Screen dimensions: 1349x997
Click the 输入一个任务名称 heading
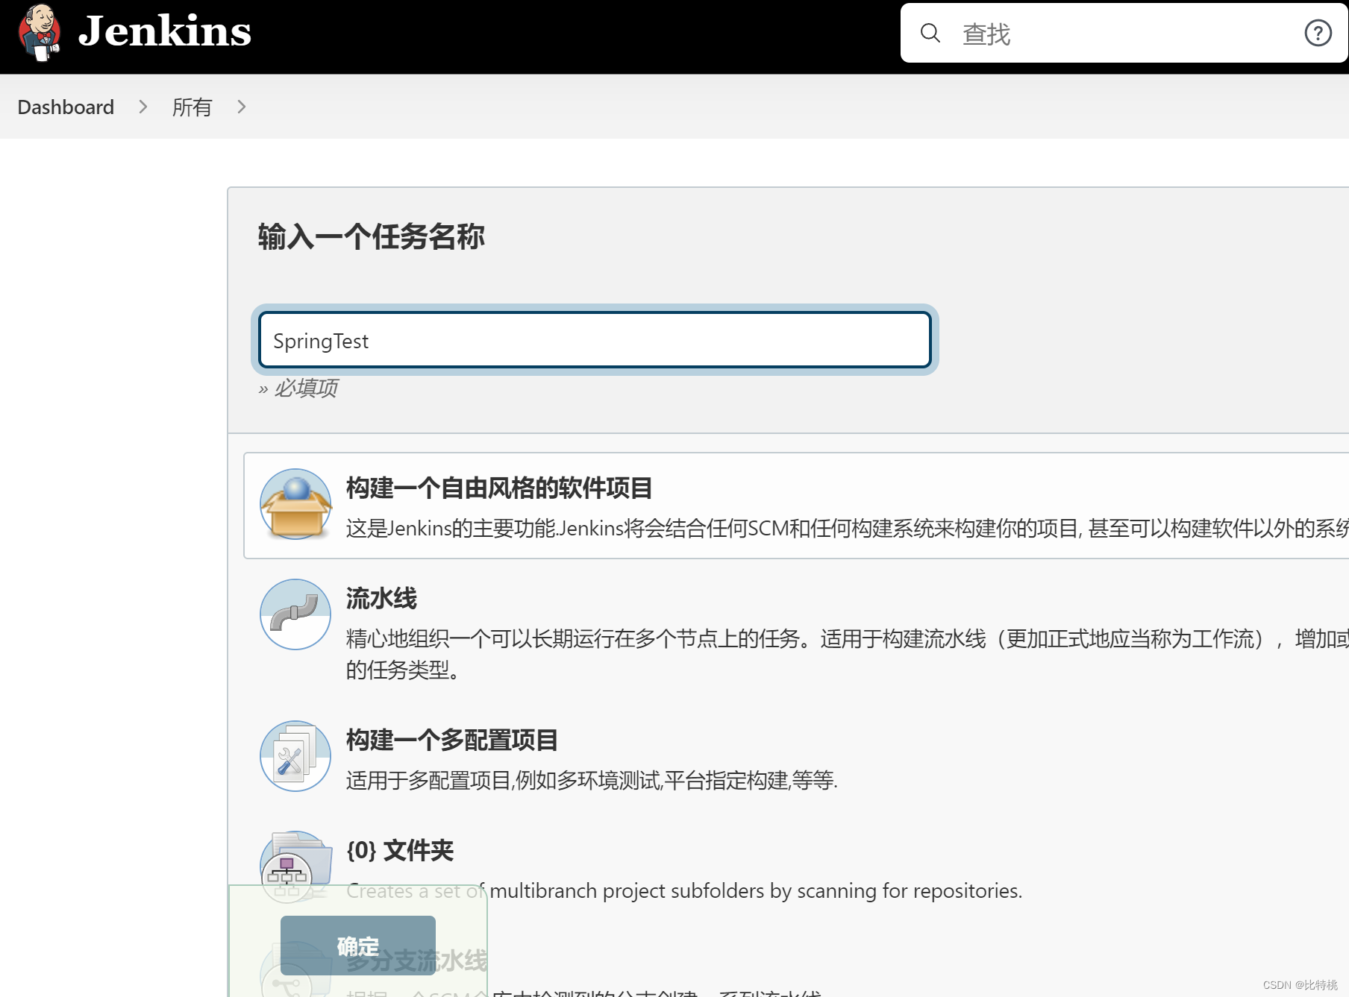click(372, 236)
